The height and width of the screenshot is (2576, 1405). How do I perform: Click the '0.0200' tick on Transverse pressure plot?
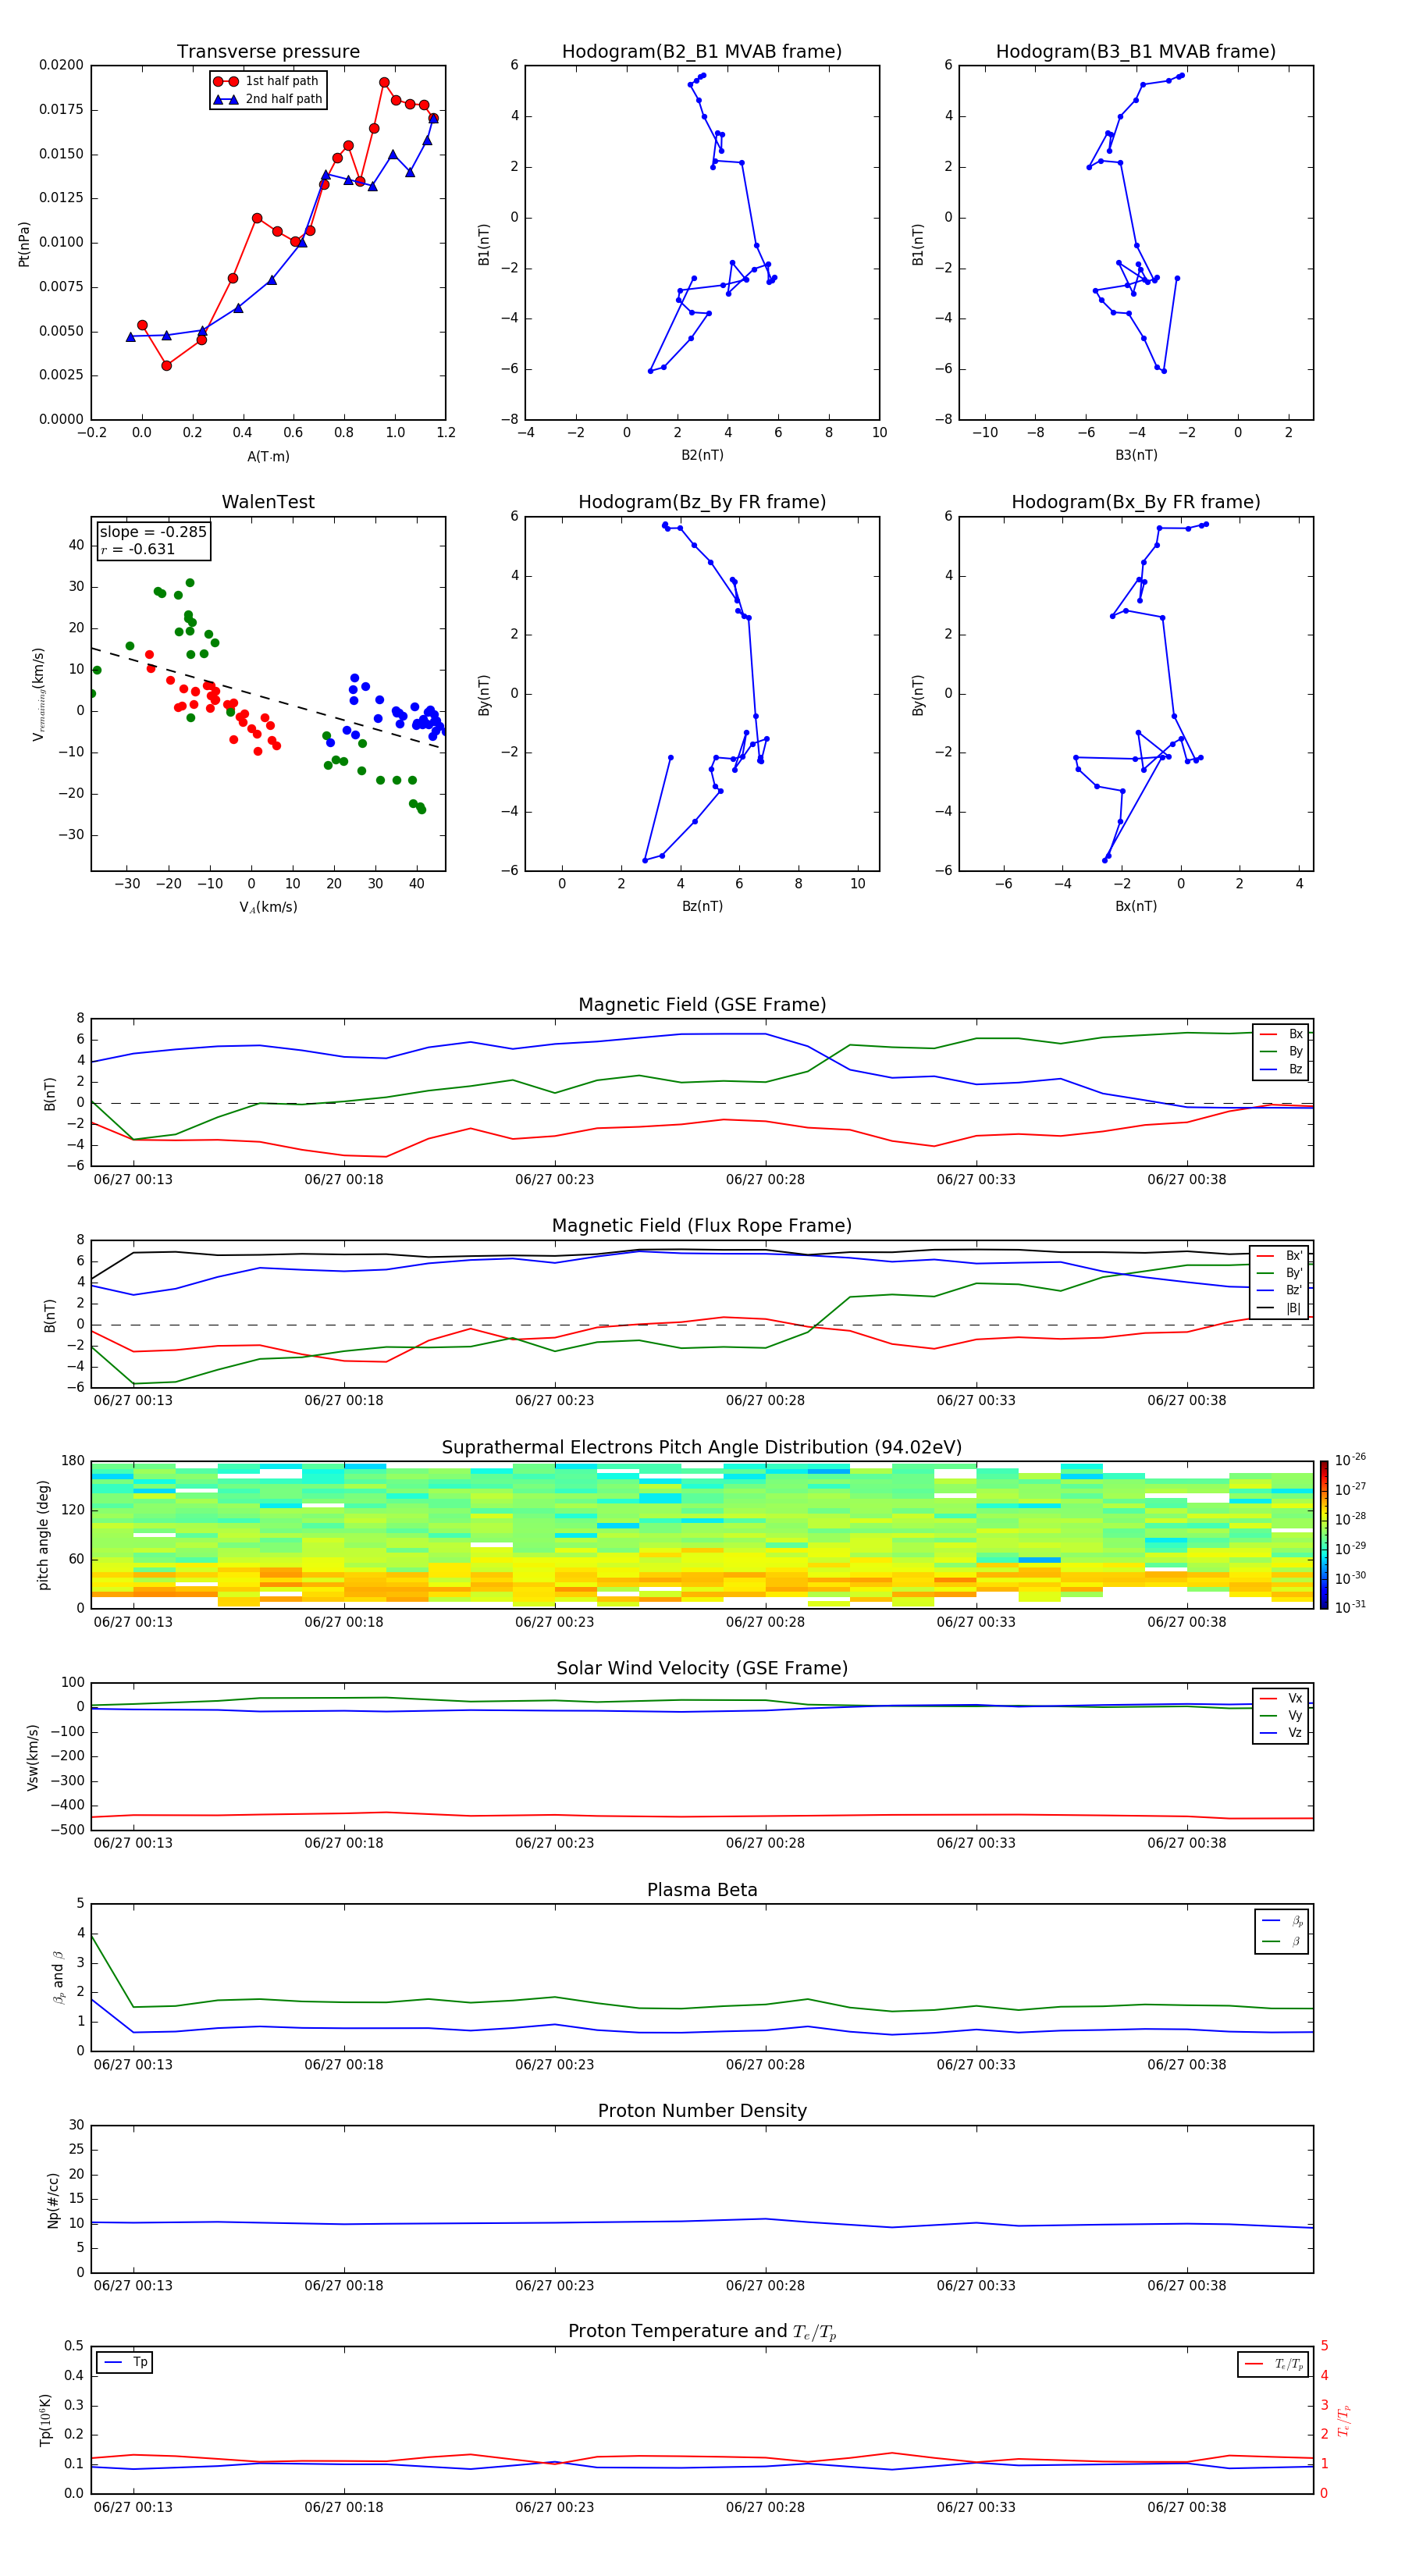tap(61, 65)
